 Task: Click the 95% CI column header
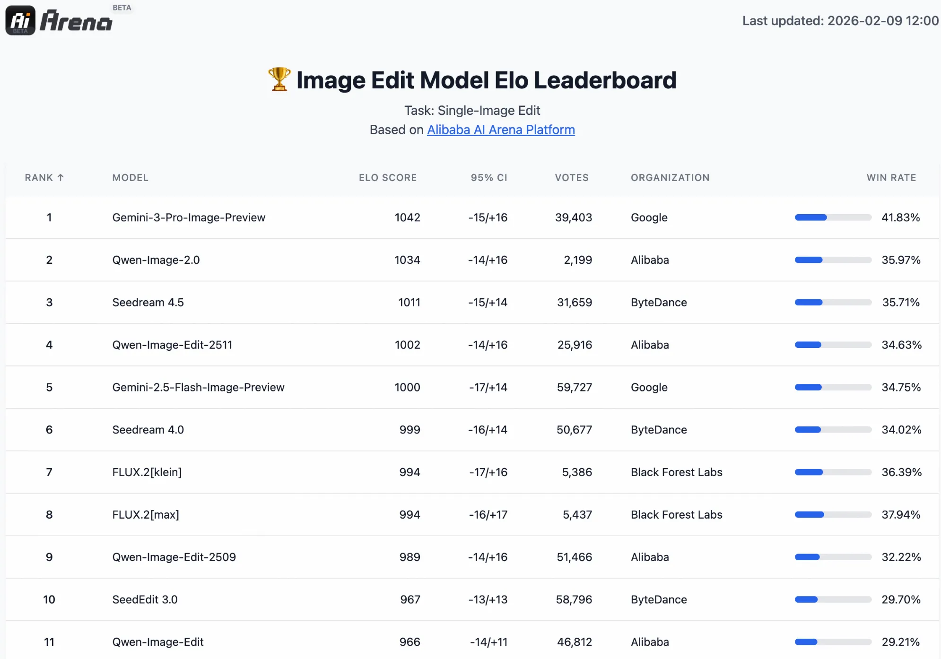[488, 178]
